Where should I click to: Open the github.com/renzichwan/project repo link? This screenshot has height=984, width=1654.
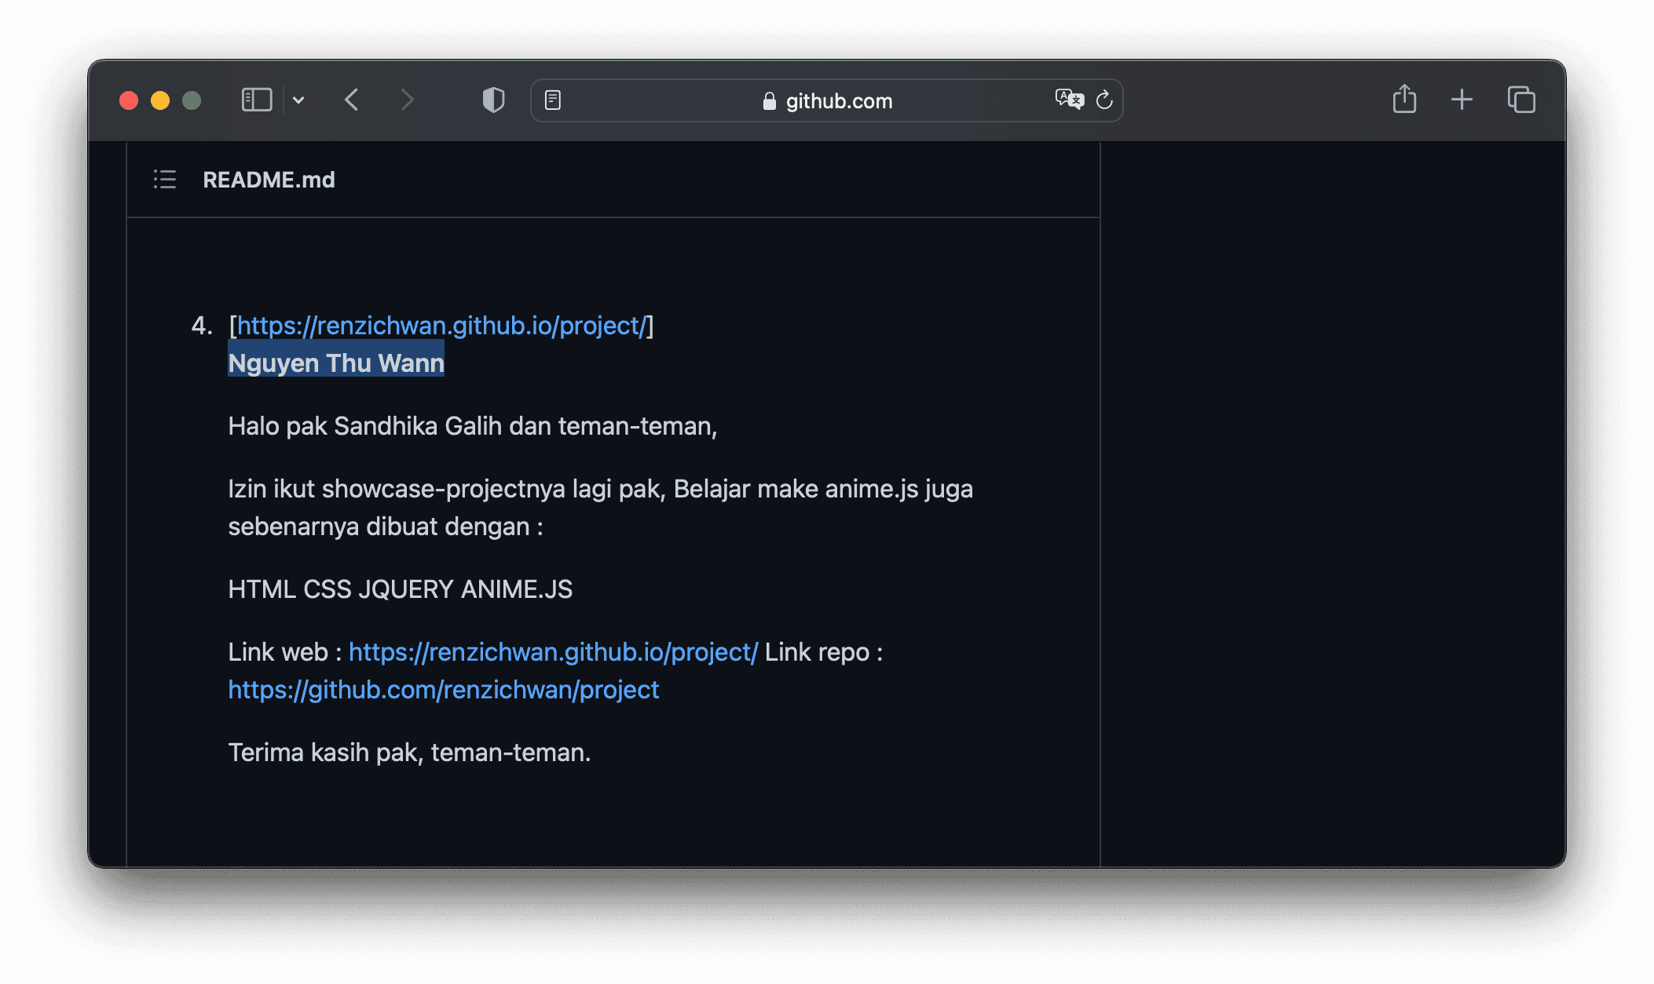coord(443,690)
